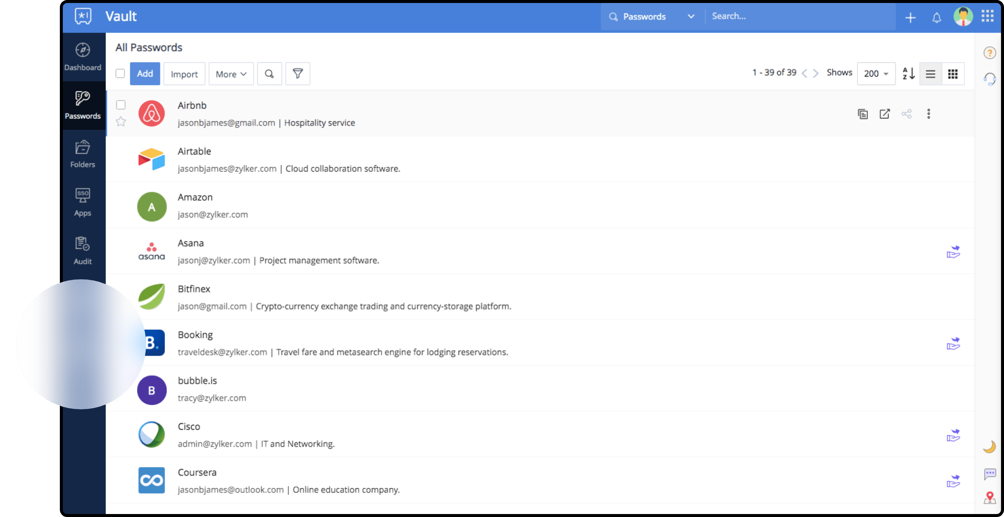Viewport: 1004px width, 517px height.
Task: Select the Dashboard icon in the sidebar
Action: 83,56
